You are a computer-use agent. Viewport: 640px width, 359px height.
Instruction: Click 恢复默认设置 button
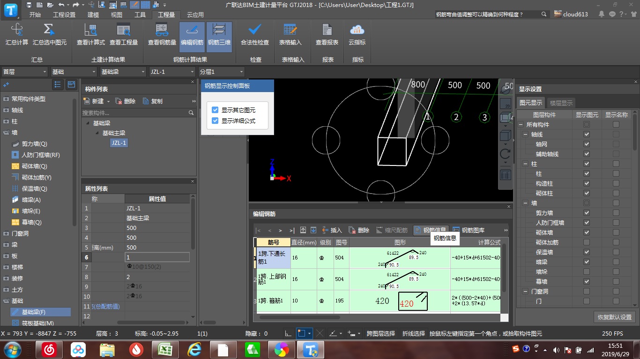615,317
